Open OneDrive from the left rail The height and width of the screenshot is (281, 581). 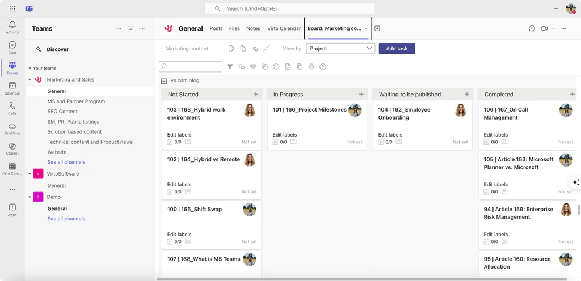[x=12, y=128]
